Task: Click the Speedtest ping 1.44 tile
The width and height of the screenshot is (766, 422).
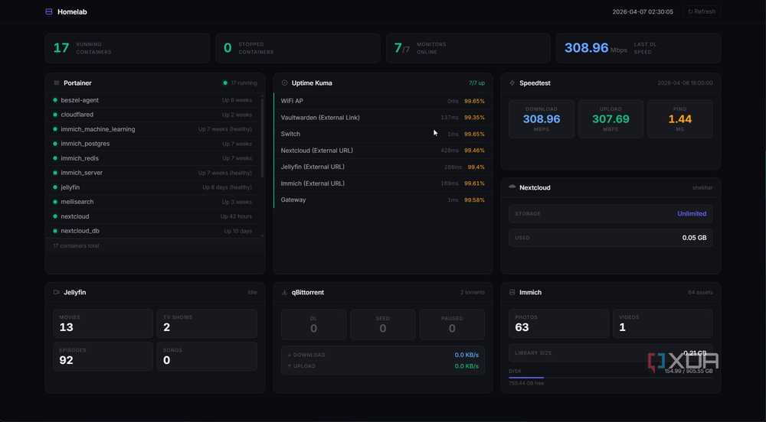Action: coord(680,119)
